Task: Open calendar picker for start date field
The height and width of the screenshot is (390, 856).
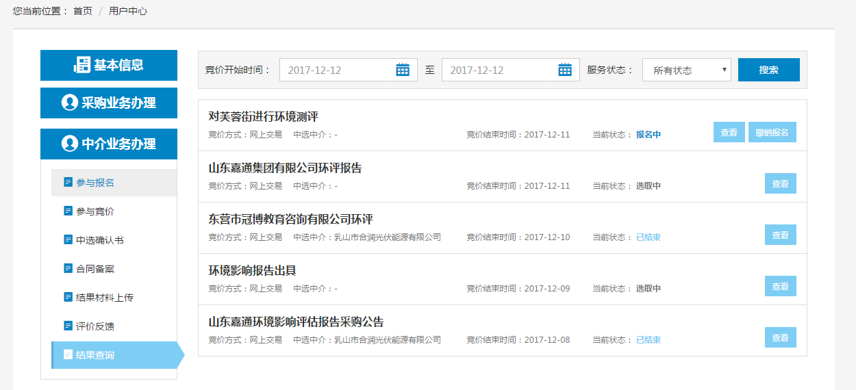Action: (403, 70)
